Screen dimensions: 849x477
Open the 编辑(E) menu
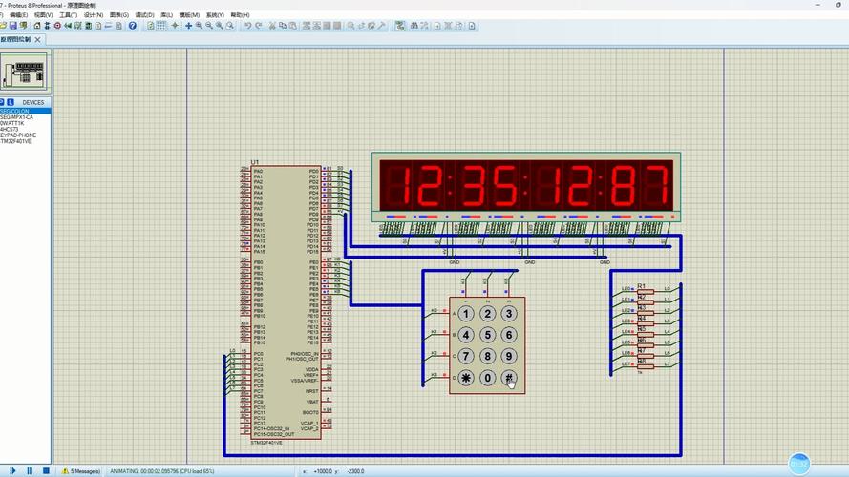(x=18, y=15)
